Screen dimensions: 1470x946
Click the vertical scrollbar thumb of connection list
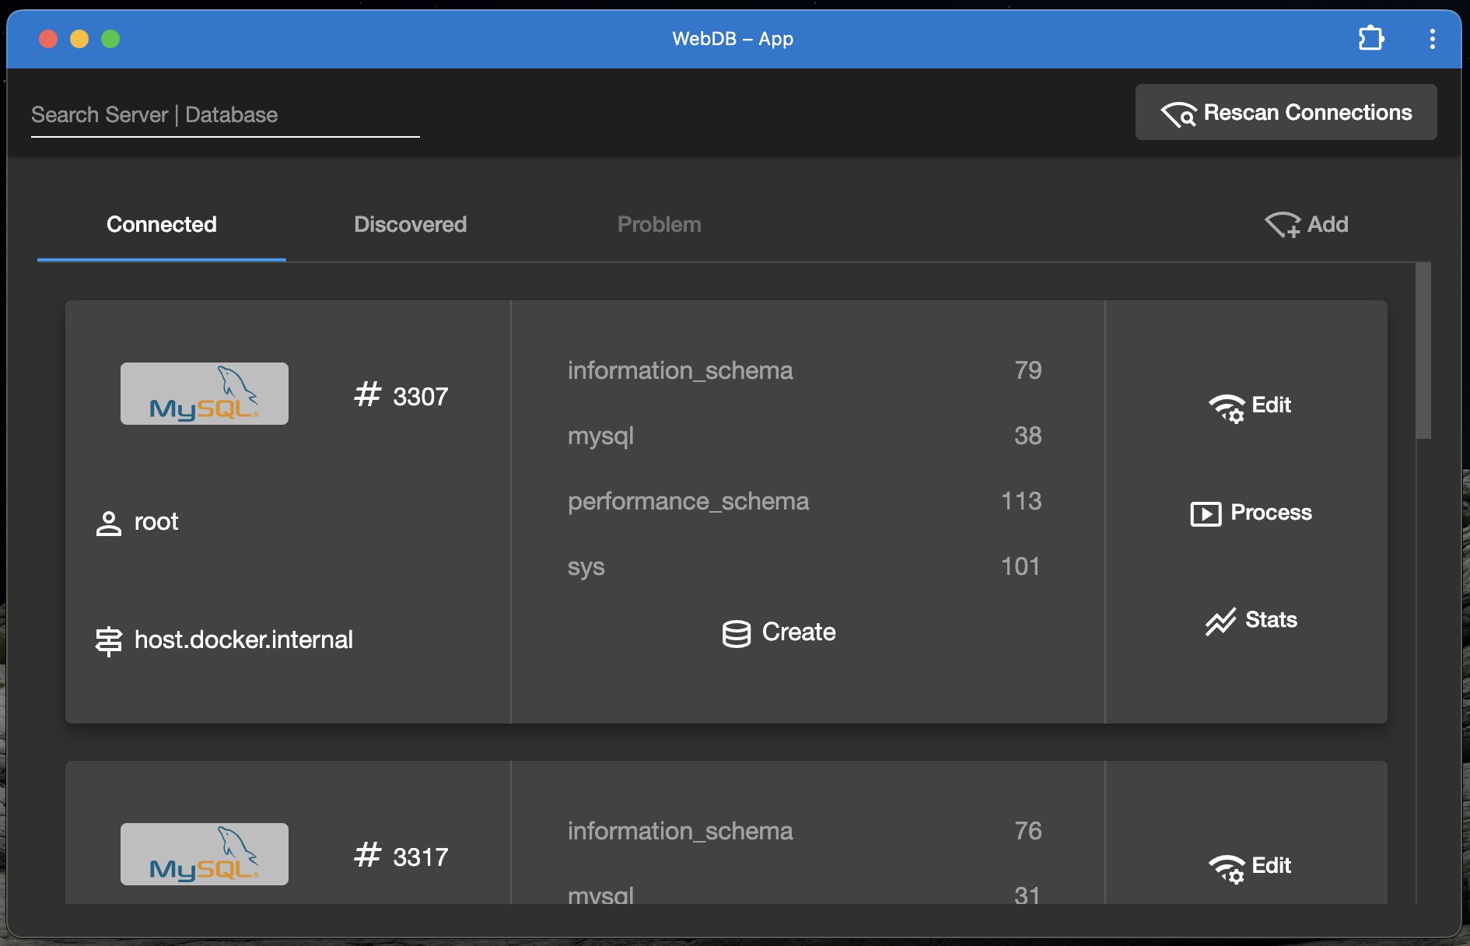click(1423, 351)
